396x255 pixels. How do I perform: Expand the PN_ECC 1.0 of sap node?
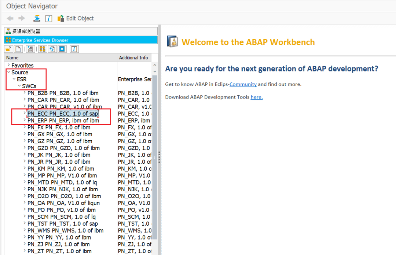(25, 113)
